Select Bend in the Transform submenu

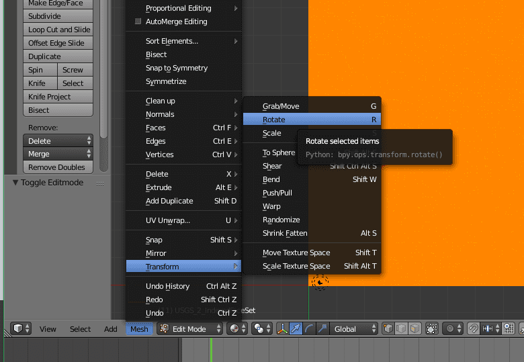(312, 179)
